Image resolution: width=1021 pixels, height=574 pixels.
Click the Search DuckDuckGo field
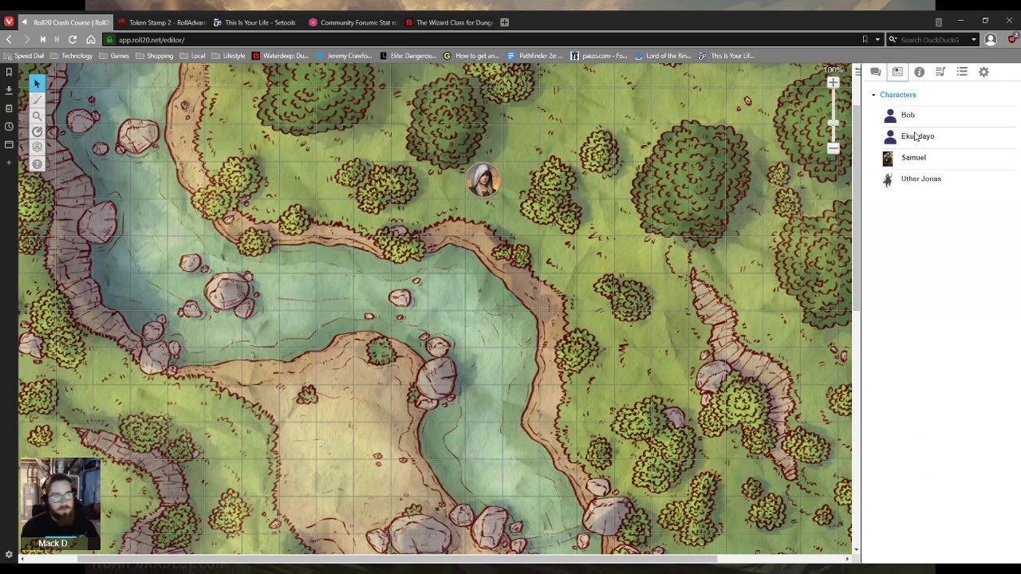[932, 40]
